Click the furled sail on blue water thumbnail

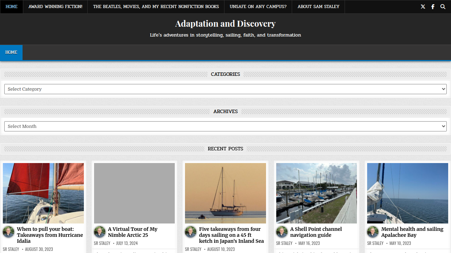[408, 193]
